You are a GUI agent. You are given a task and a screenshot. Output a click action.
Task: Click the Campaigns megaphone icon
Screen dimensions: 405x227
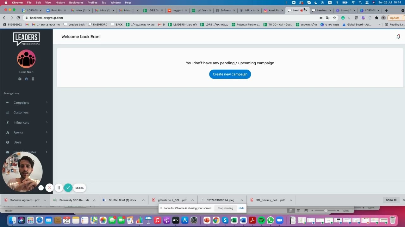(x=8, y=102)
